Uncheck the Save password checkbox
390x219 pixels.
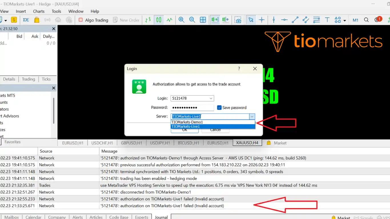tap(219, 108)
